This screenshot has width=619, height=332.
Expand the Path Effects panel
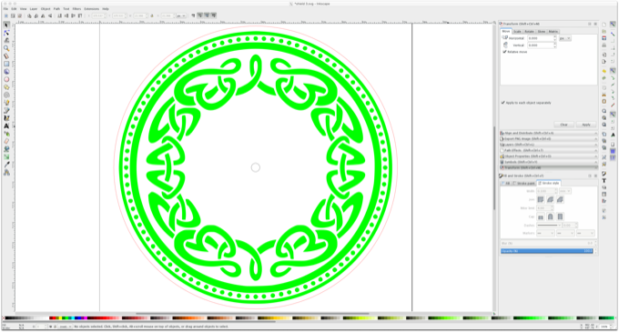tap(548, 151)
